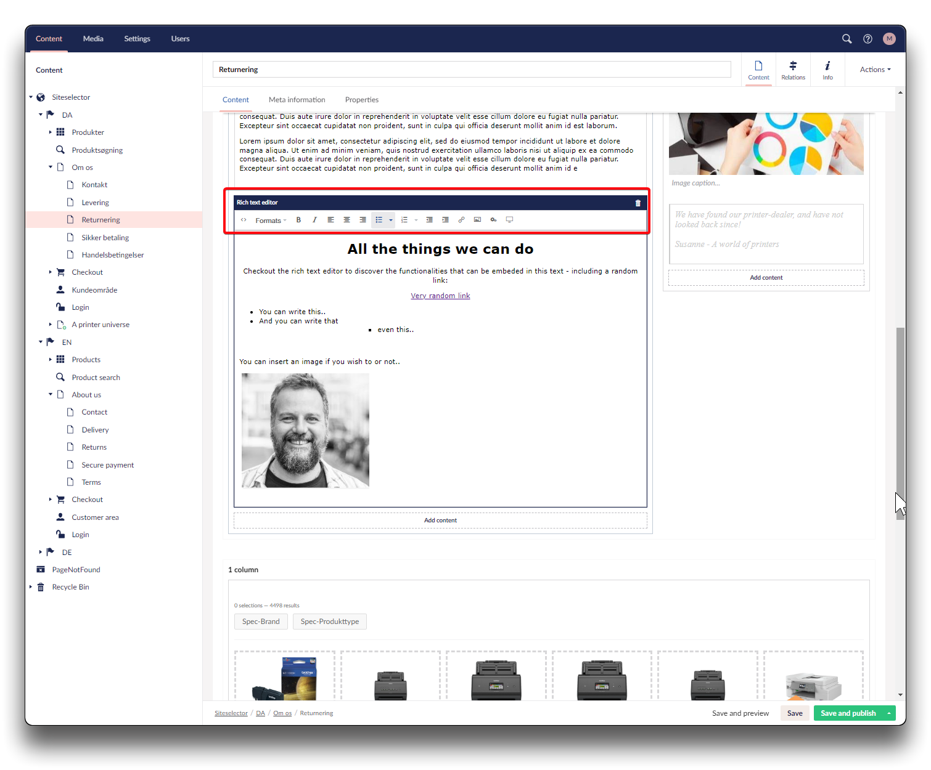Toggle italic formatting in rich text editor

(314, 220)
